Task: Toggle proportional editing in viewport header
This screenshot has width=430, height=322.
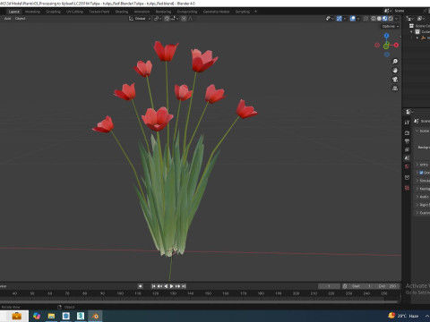Action: tap(184, 19)
